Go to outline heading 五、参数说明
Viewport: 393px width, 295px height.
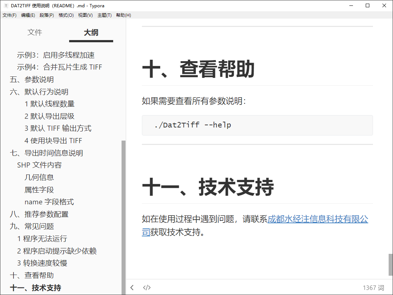point(32,79)
